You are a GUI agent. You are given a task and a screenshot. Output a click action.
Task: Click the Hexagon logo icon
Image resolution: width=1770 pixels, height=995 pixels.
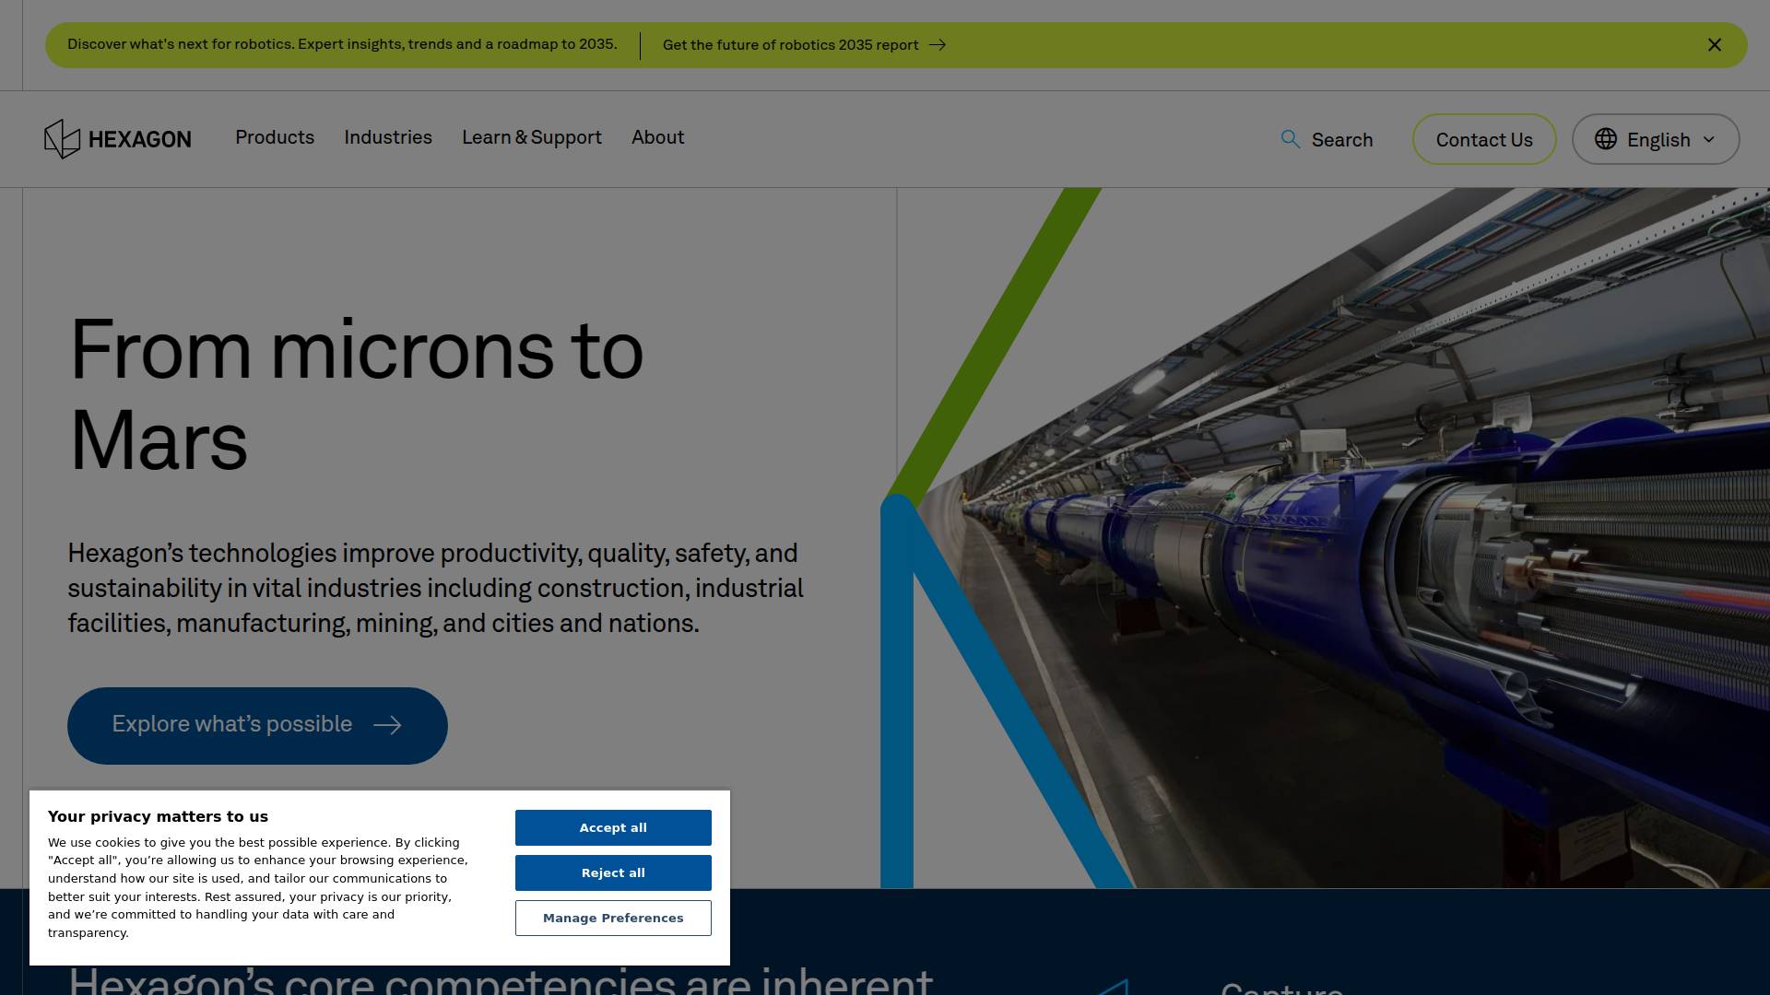click(x=63, y=139)
